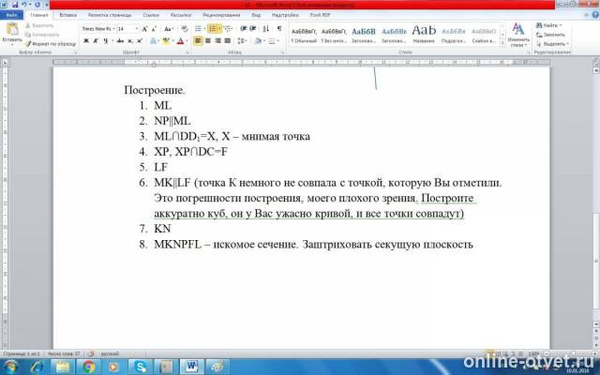Screen dimensions: 600x375
Task: Toggle center text alignment
Action: point(208,41)
